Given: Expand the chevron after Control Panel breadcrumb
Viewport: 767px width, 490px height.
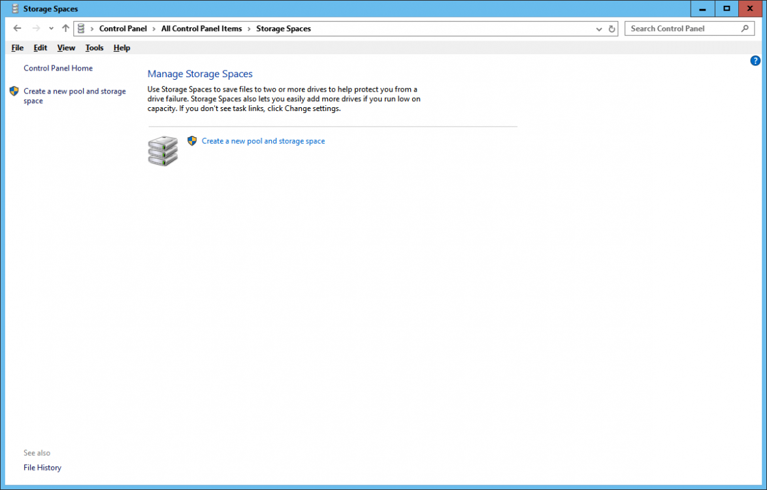Looking at the screenshot, I should pos(154,29).
